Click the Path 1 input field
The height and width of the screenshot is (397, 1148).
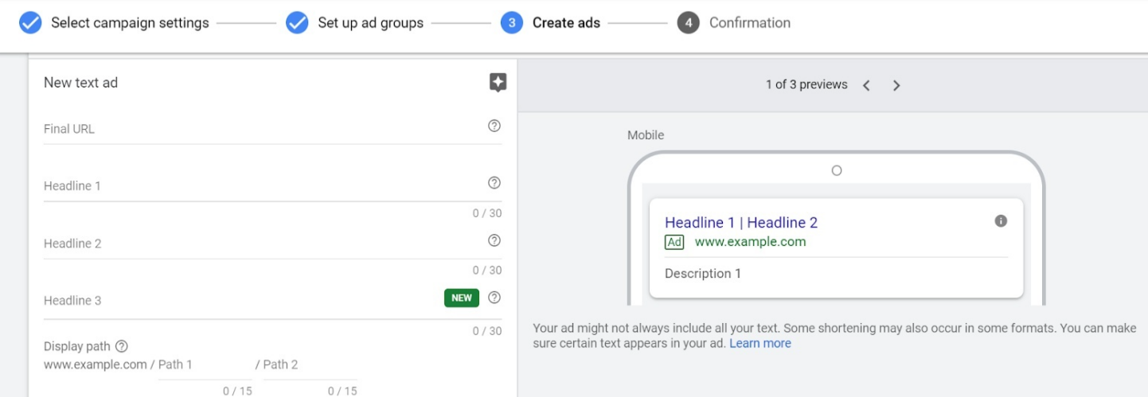click(x=205, y=365)
